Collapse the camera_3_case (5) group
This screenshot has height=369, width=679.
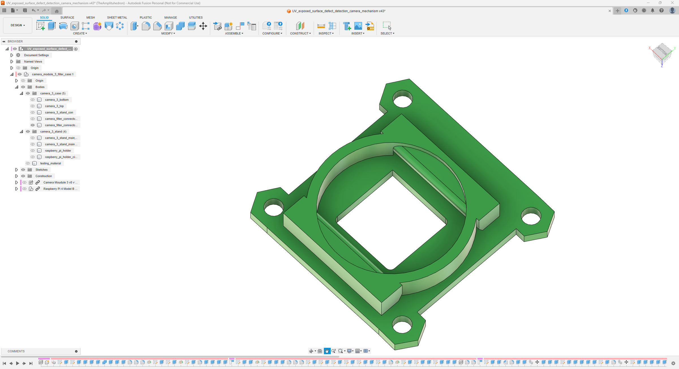pos(21,93)
